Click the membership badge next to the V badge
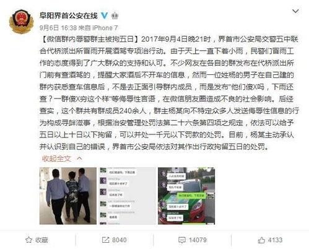This screenshot has width=309, height=249. [115, 15]
